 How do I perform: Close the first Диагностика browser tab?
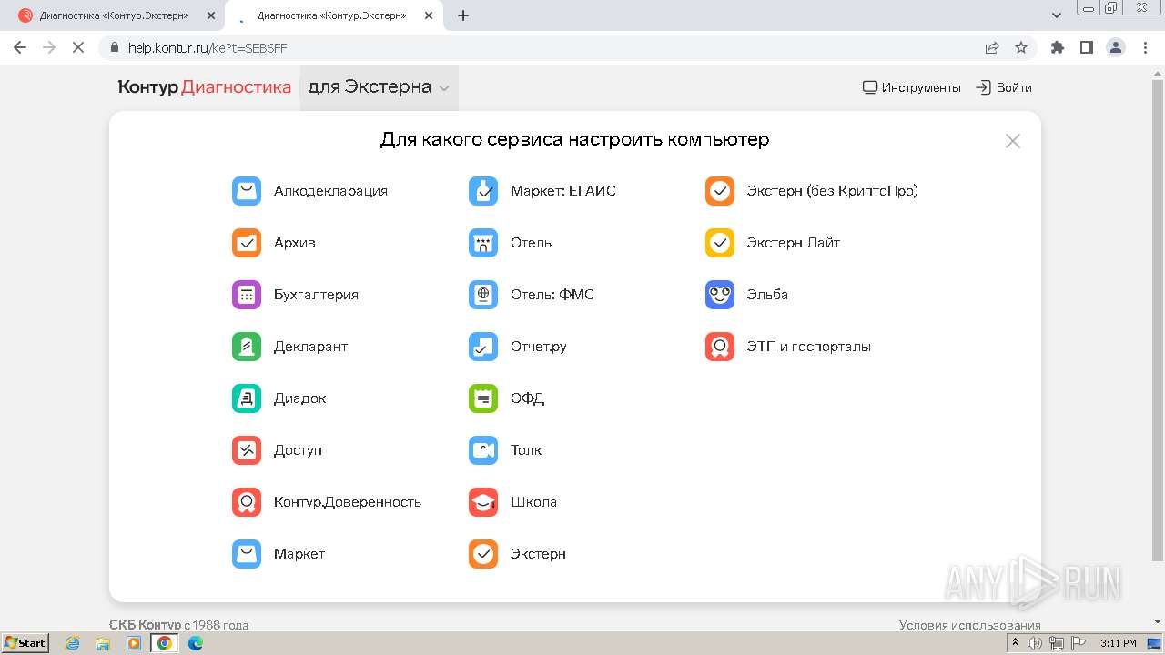click(x=211, y=15)
